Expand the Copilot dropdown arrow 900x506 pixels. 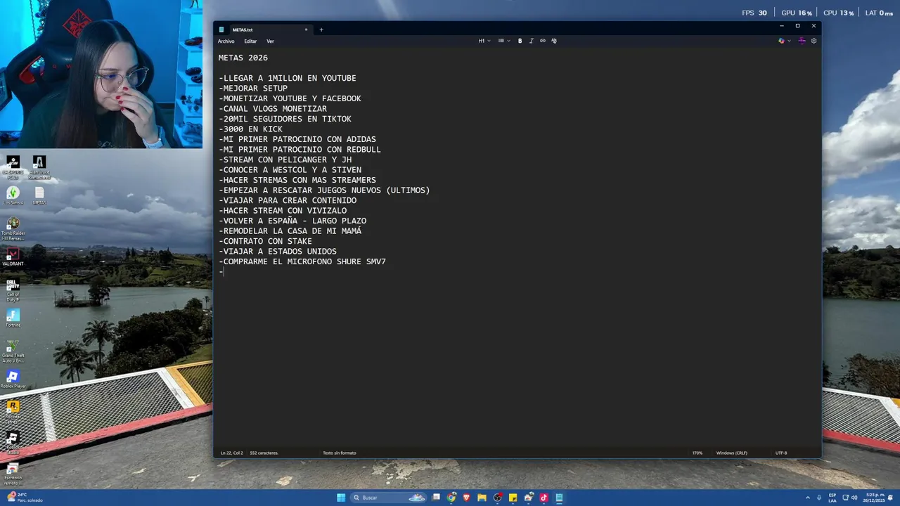(x=789, y=41)
